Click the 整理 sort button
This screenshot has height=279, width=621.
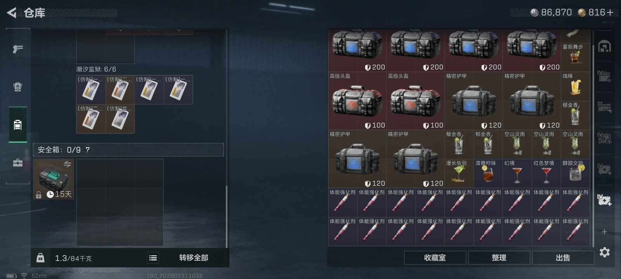click(x=499, y=258)
